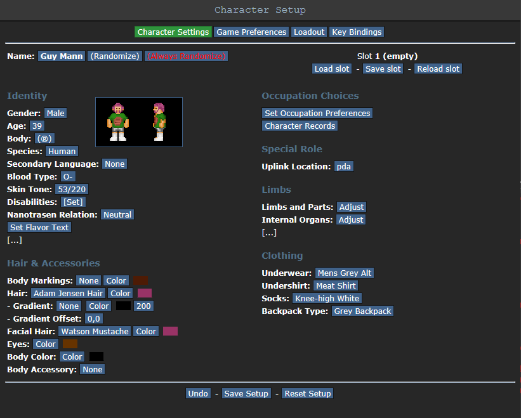Image resolution: width=521 pixels, height=418 pixels.
Task: Expand the Identity section ellipsis
Action: click(x=15, y=240)
